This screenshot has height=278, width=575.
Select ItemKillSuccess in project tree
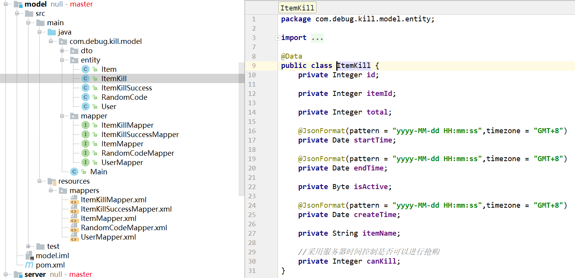point(127,88)
